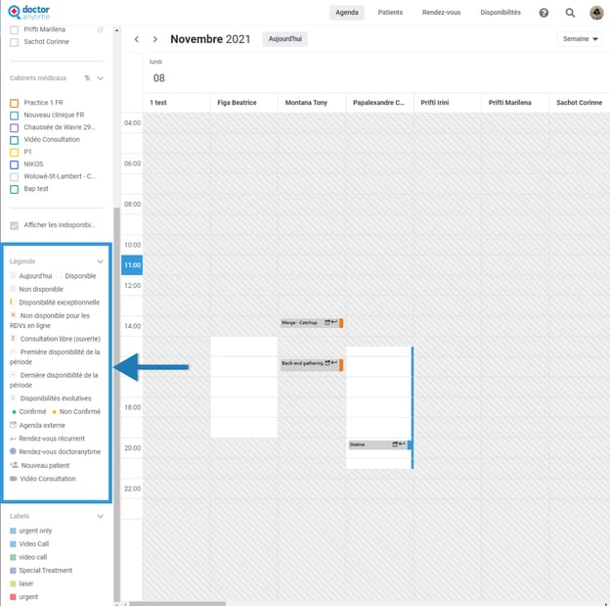Check the Practice 1 FR checkbox
610x606 pixels.
(x=14, y=103)
